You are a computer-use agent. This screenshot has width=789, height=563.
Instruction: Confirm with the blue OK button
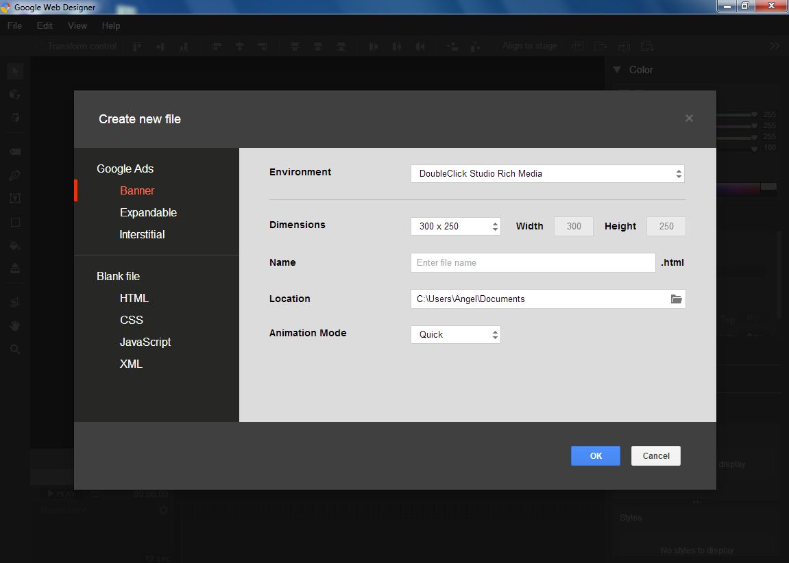pos(595,455)
